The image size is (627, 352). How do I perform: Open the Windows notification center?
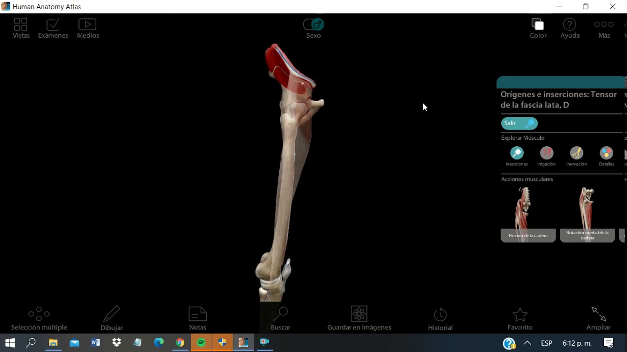pyautogui.click(x=609, y=343)
